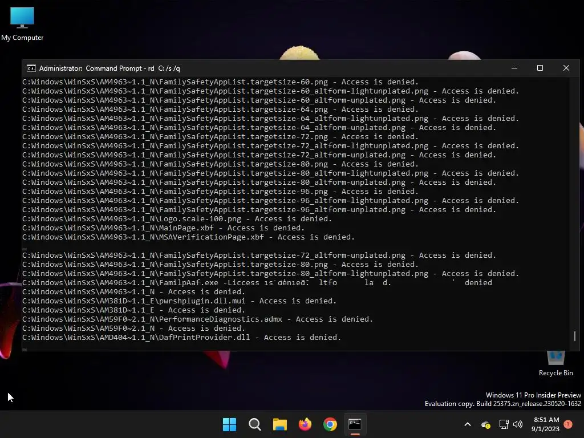Click the AM59F0~2.1_N access denied line
The height and width of the screenshot is (438, 584).
point(133,328)
